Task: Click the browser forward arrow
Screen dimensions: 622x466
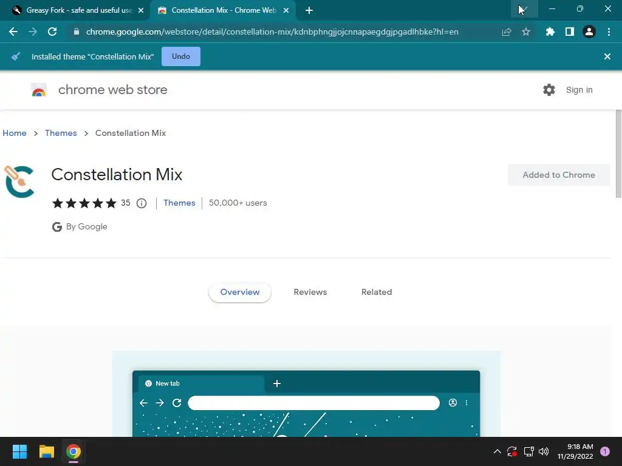Action: [x=33, y=32]
